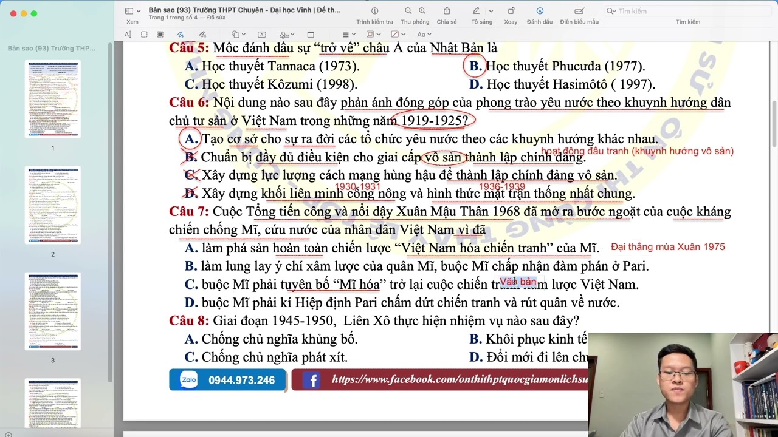Click the Zalo 0944.973.246 contact badge

point(227,380)
